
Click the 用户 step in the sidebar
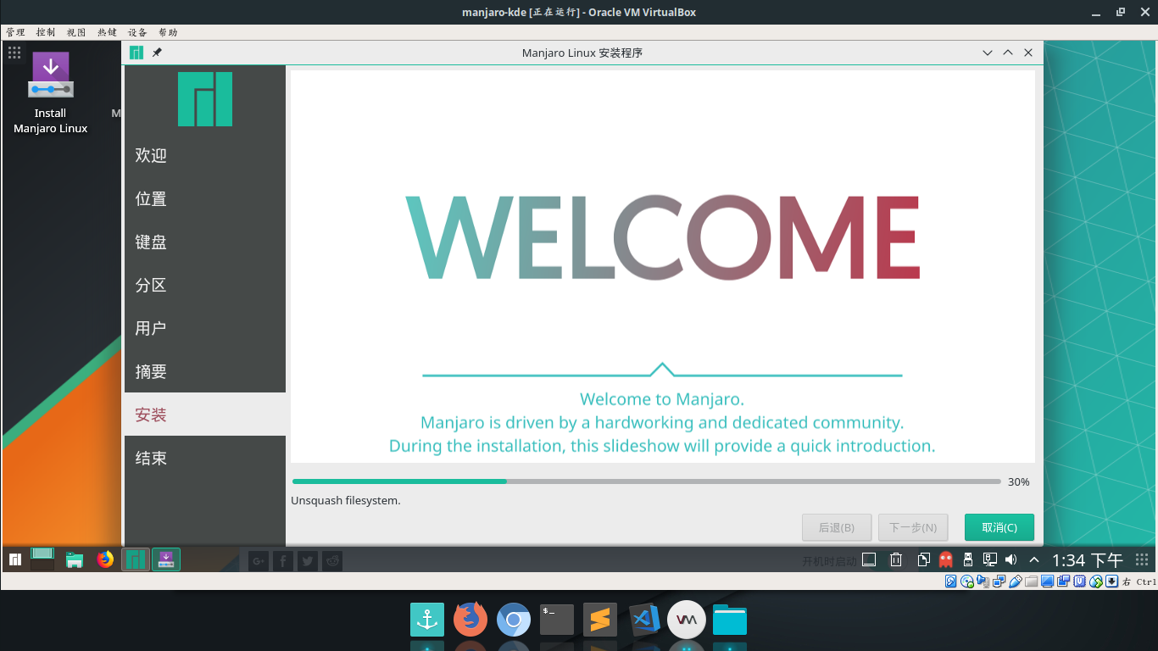pos(205,328)
